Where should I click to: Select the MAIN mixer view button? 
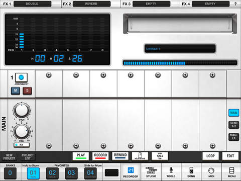[x=233, y=113]
